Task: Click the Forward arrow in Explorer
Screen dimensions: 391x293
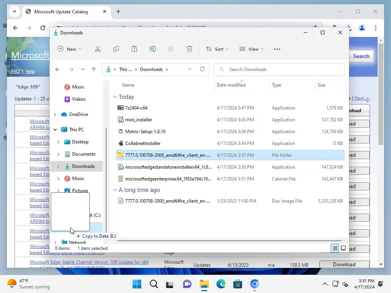Action: pyautogui.click(x=71, y=69)
